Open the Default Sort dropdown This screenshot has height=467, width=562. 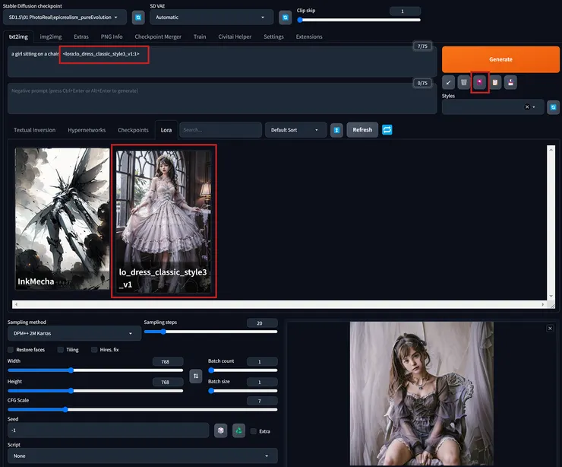295,130
